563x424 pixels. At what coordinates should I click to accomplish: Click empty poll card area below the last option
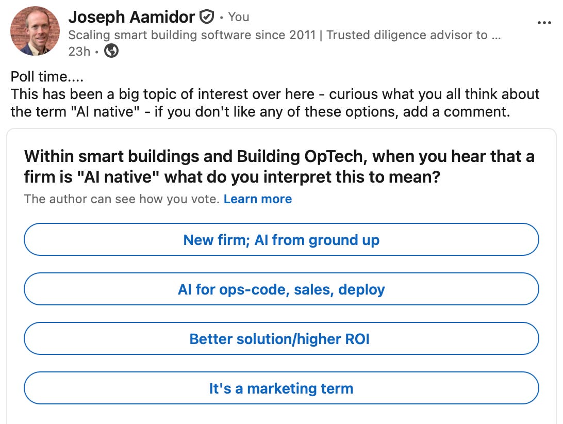click(x=281, y=414)
